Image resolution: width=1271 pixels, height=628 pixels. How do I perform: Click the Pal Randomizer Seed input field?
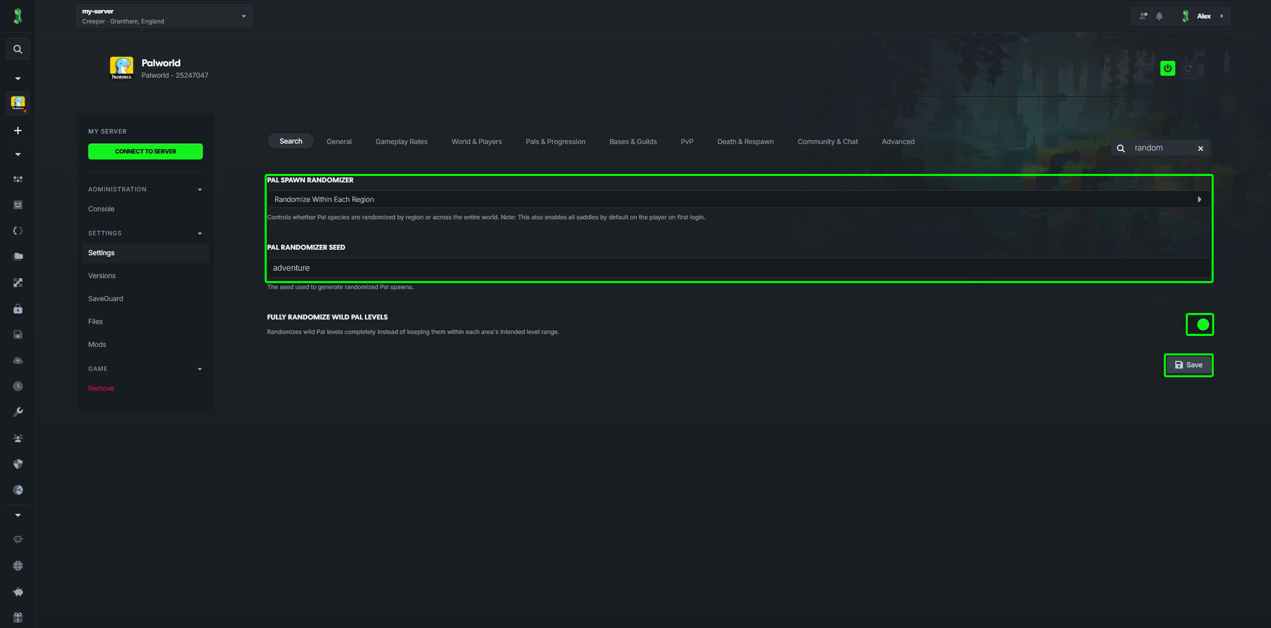739,268
